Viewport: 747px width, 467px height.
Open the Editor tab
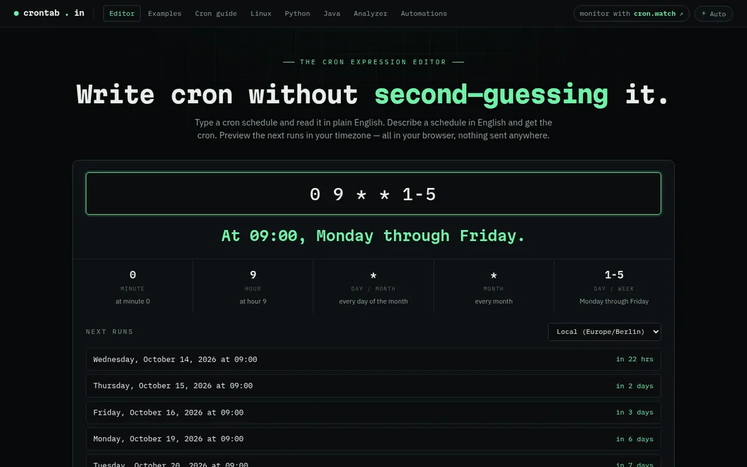point(122,14)
